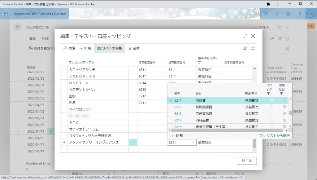Click the 6213 account number
The height and width of the screenshot is (180, 317).
point(178,114)
